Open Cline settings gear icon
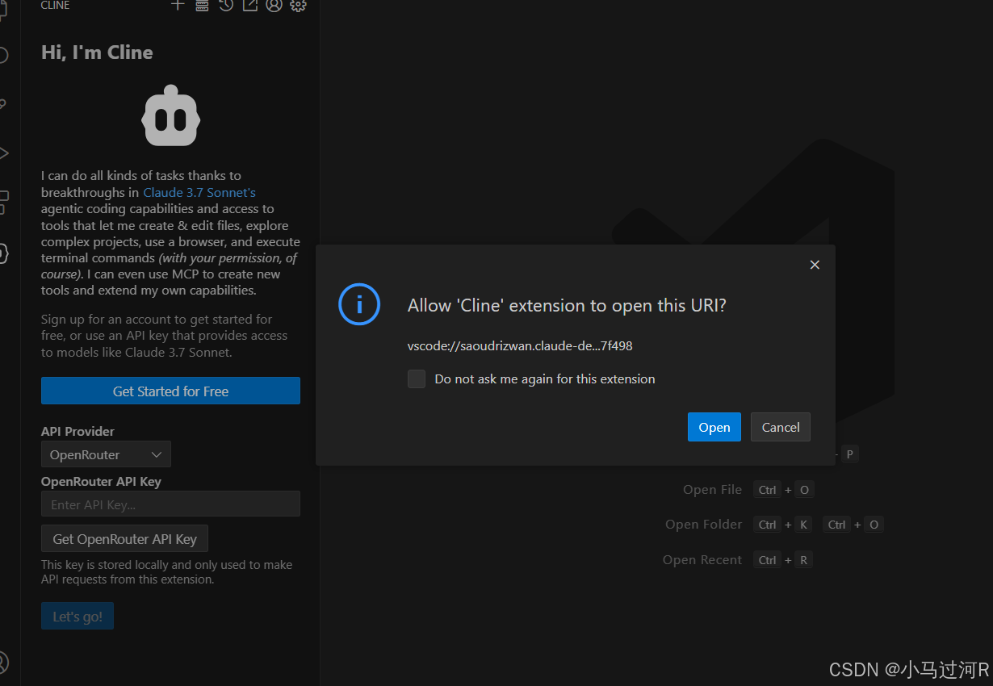993x686 pixels. pyautogui.click(x=298, y=5)
